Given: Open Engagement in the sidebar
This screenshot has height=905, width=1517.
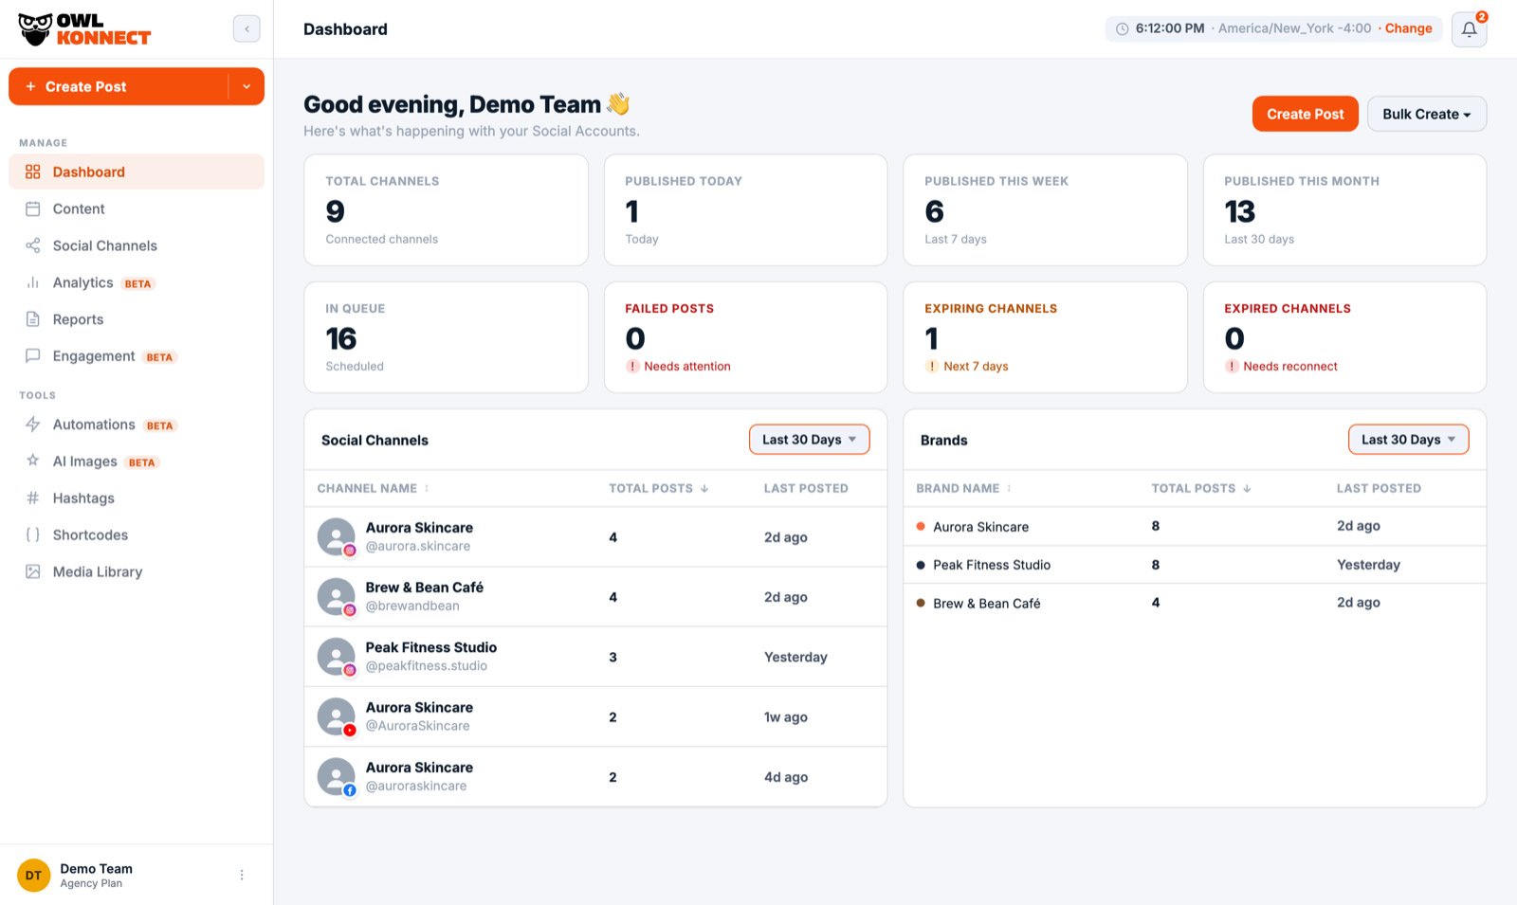Looking at the screenshot, I should 137,356.
